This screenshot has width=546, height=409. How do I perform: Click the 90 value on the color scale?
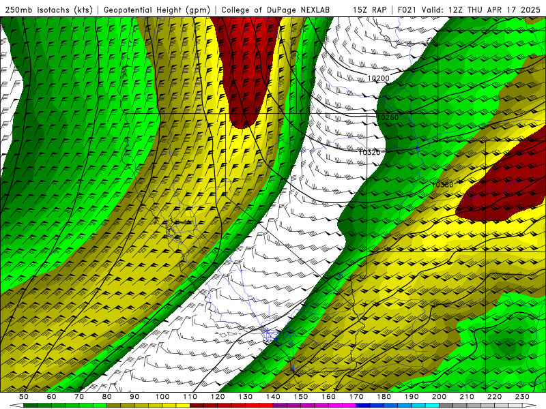(x=134, y=397)
